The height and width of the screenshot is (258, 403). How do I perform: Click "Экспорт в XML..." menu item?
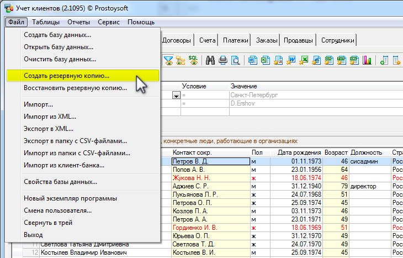[x=49, y=128]
